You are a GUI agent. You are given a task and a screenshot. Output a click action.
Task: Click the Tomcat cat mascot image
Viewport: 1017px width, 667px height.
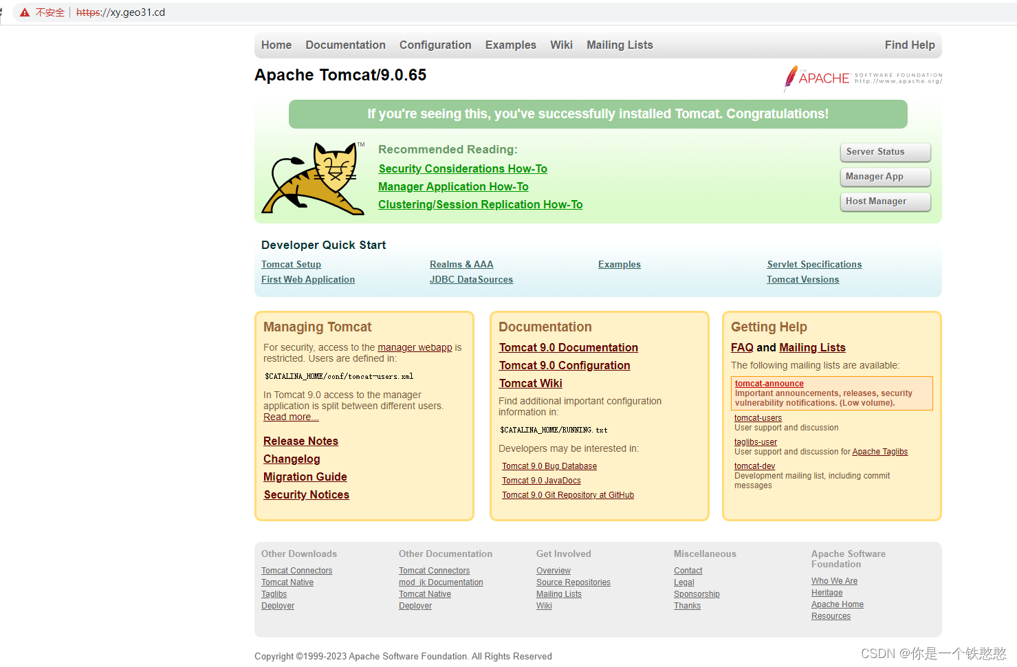(x=314, y=179)
